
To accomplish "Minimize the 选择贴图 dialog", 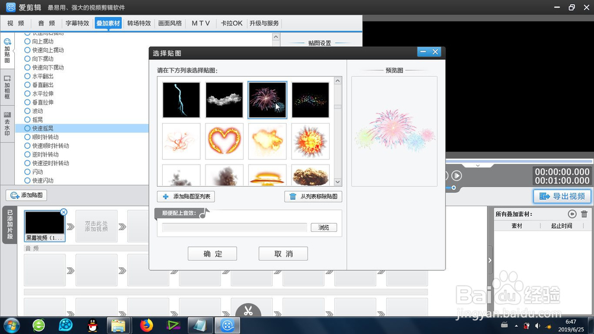I will [423, 52].
